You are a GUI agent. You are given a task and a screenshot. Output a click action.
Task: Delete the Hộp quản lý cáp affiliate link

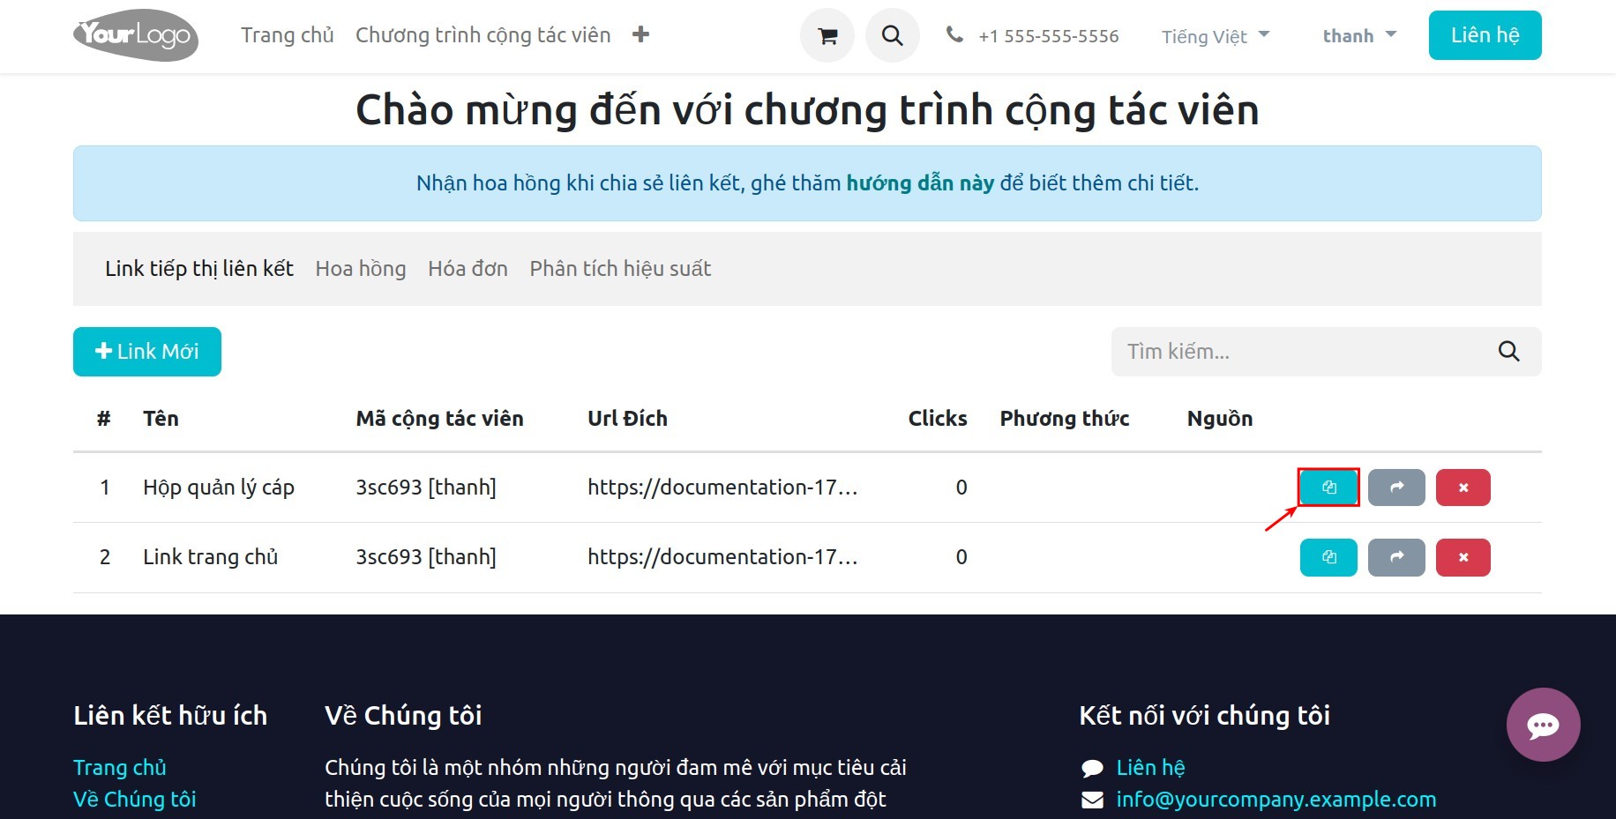(1463, 487)
